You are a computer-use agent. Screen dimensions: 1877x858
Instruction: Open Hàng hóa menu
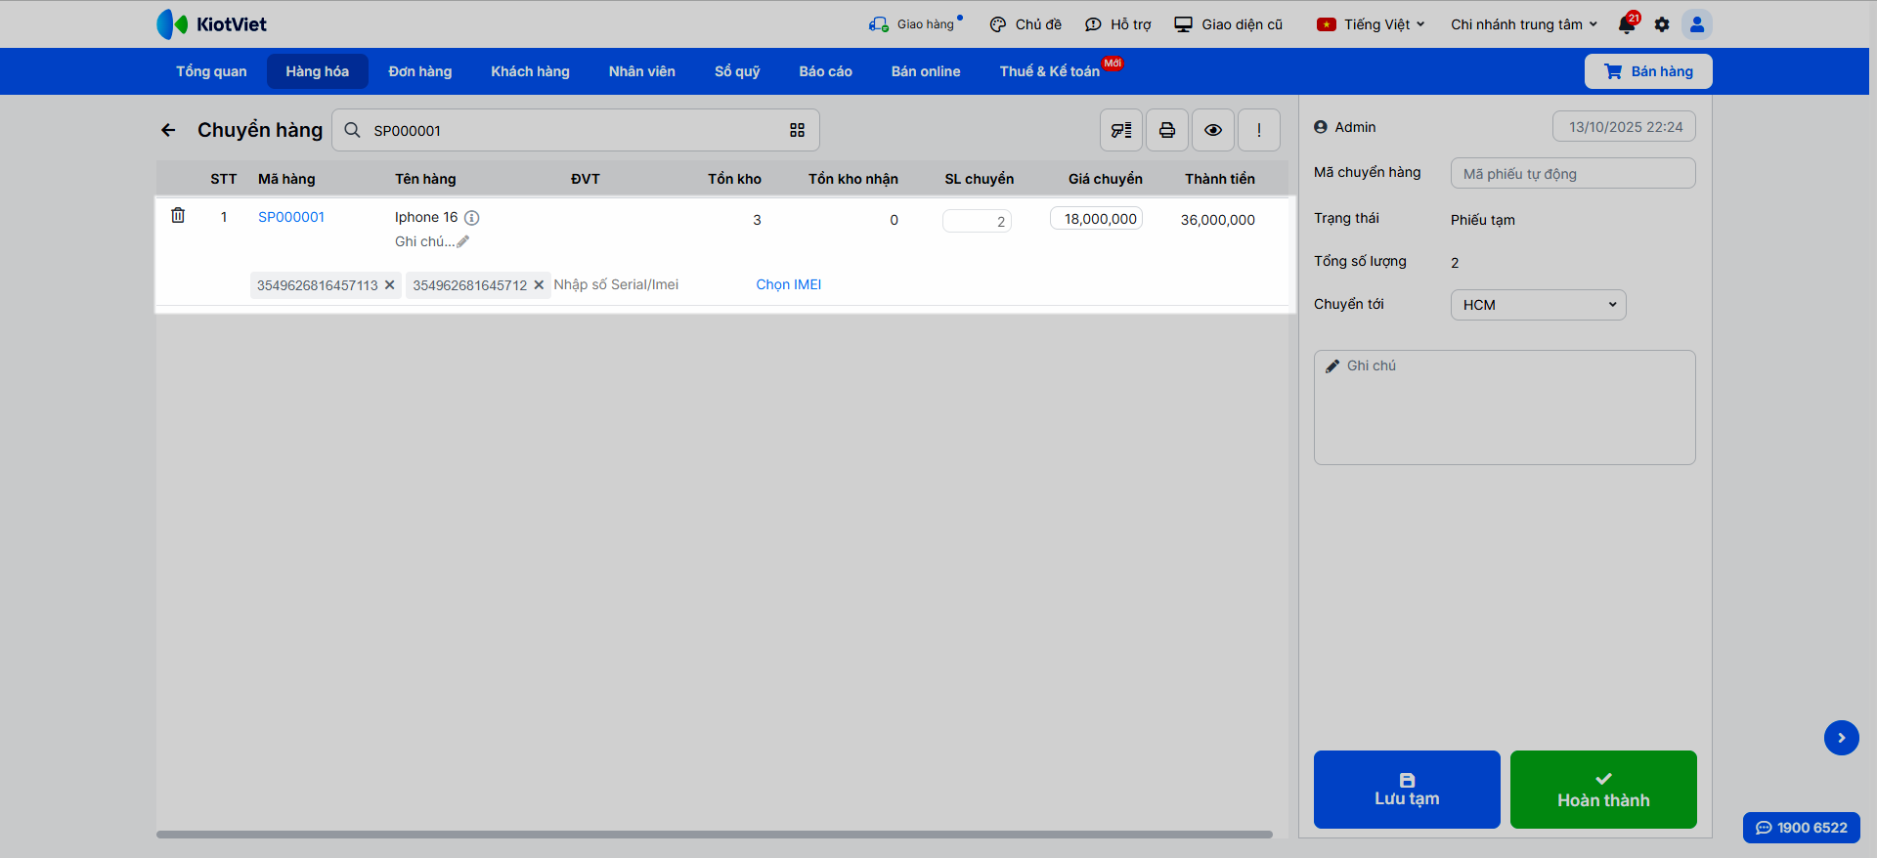pos(318,71)
